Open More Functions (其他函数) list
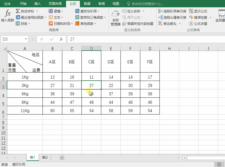 86,24
